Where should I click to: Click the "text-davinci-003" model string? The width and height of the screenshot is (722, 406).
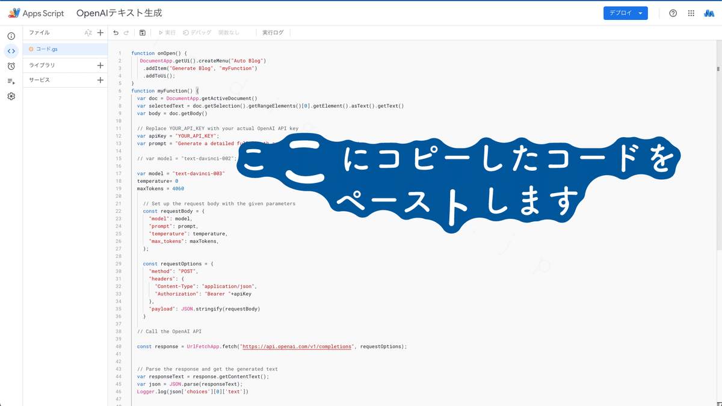tap(199, 174)
